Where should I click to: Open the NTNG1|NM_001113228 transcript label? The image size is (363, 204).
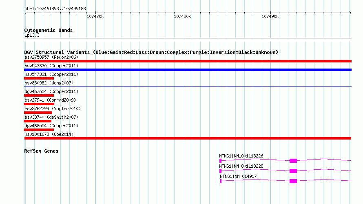[241, 166]
